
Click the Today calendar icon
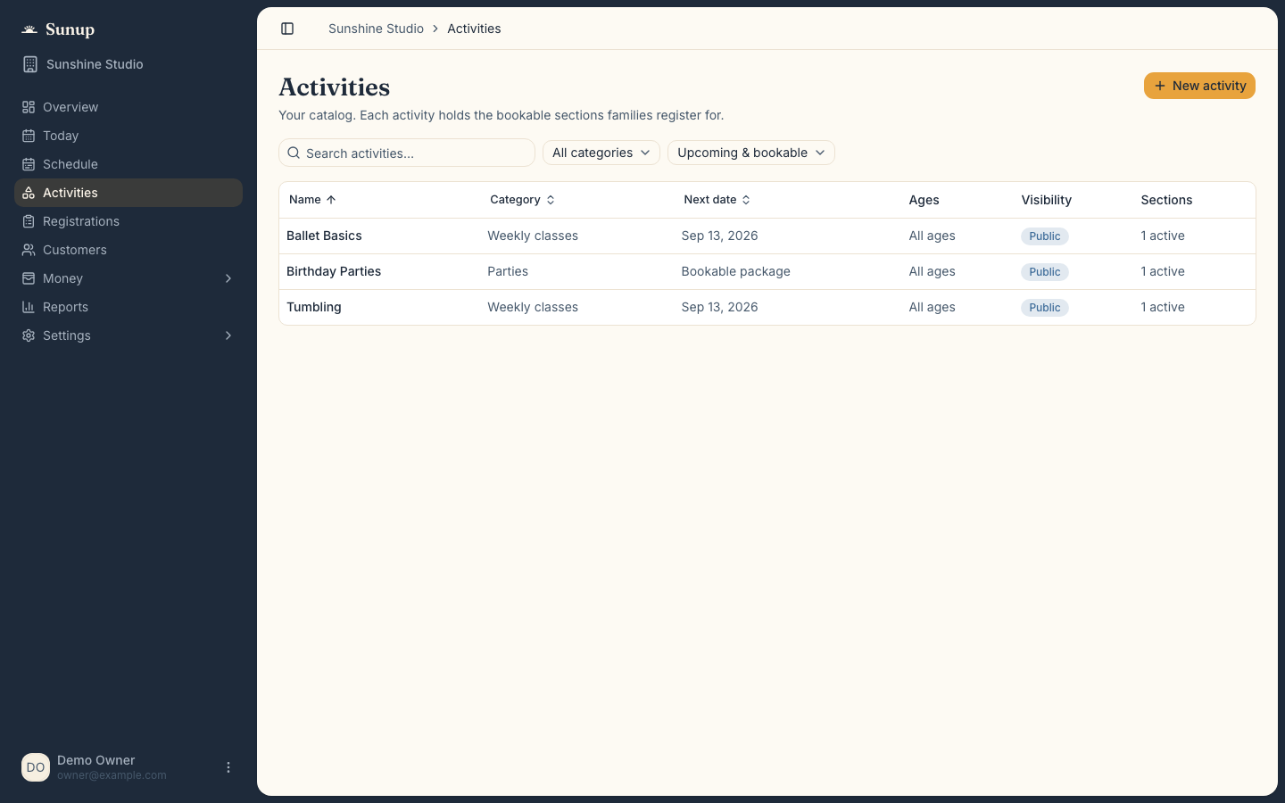pos(29,136)
